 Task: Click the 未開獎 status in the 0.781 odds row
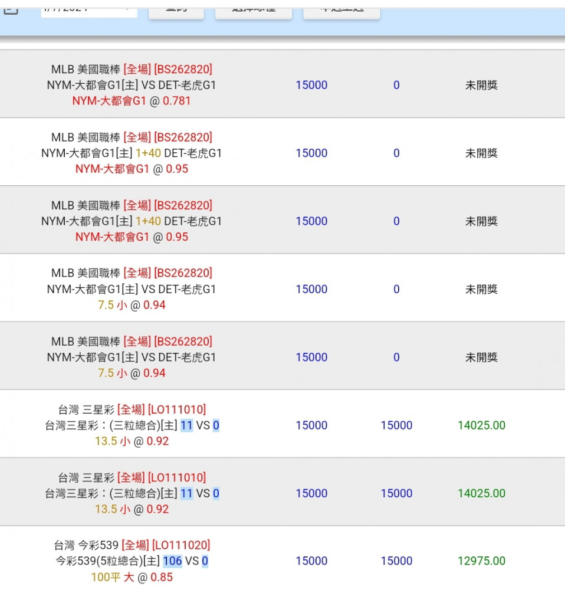click(481, 85)
